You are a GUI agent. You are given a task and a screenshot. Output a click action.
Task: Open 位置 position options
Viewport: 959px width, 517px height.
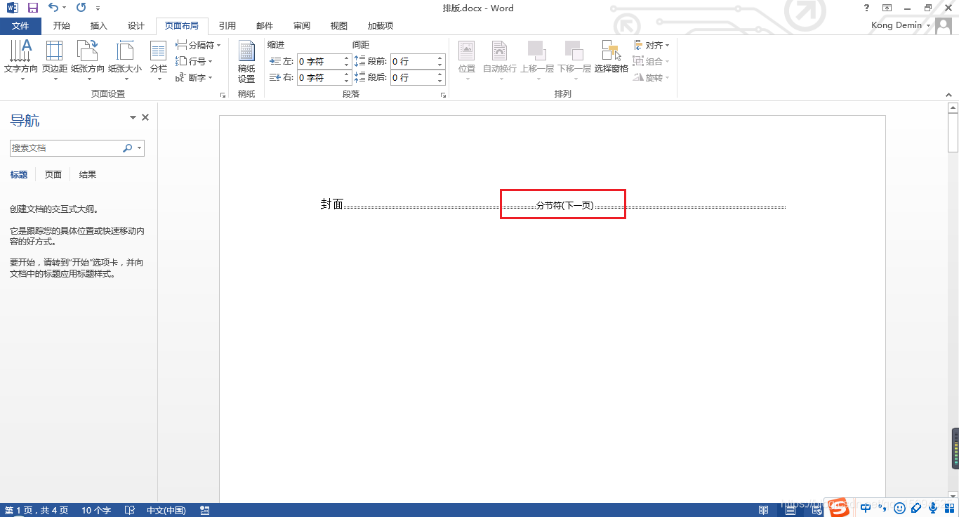467,60
